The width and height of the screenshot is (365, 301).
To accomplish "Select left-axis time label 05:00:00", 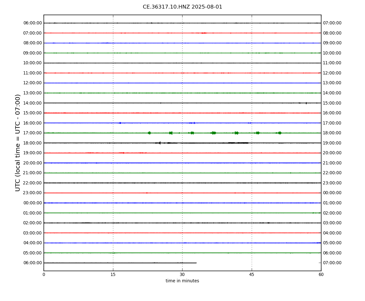I will click(33, 253).
